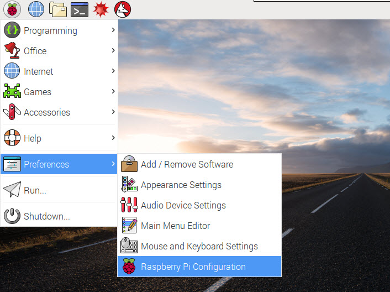Click the Main Menu Editor pencil icon
This screenshot has height=292, width=390.
point(129,225)
